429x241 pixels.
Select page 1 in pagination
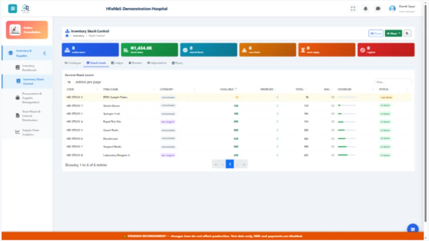click(x=230, y=164)
